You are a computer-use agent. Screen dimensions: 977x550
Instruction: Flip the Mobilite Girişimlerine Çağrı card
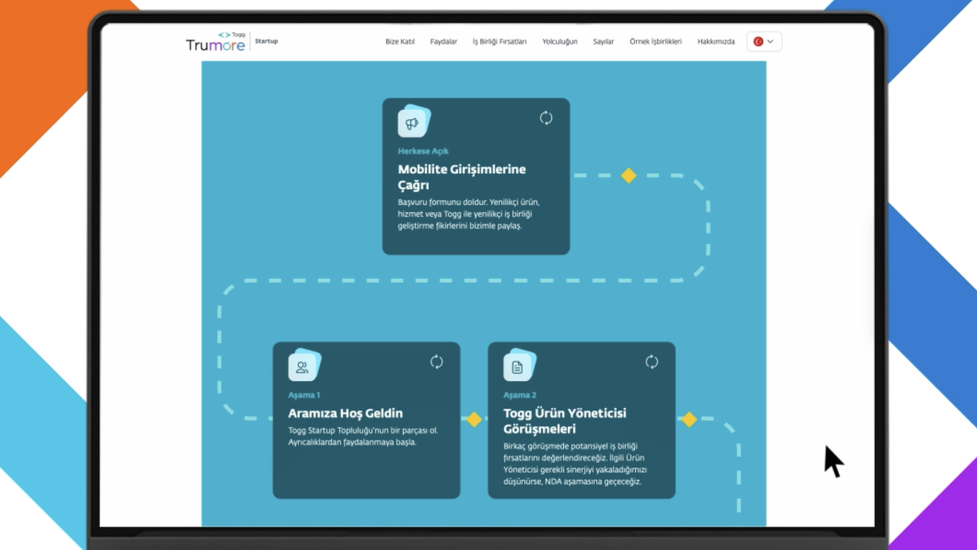[x=546, y=118]
